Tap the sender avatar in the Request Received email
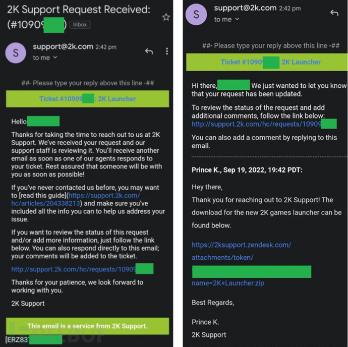The width and height of the screenshot is (348, 347). [16, 52]
